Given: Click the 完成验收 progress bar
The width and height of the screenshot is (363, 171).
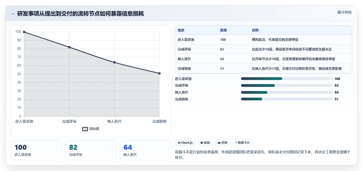Looking at the screenshot, I should click(287, 99).
